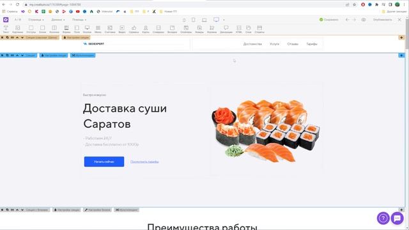Delete the blue hero section with its X icon
Image resolution: width=409 pixels, height=230 pixels.
click(x=2, y=56)
